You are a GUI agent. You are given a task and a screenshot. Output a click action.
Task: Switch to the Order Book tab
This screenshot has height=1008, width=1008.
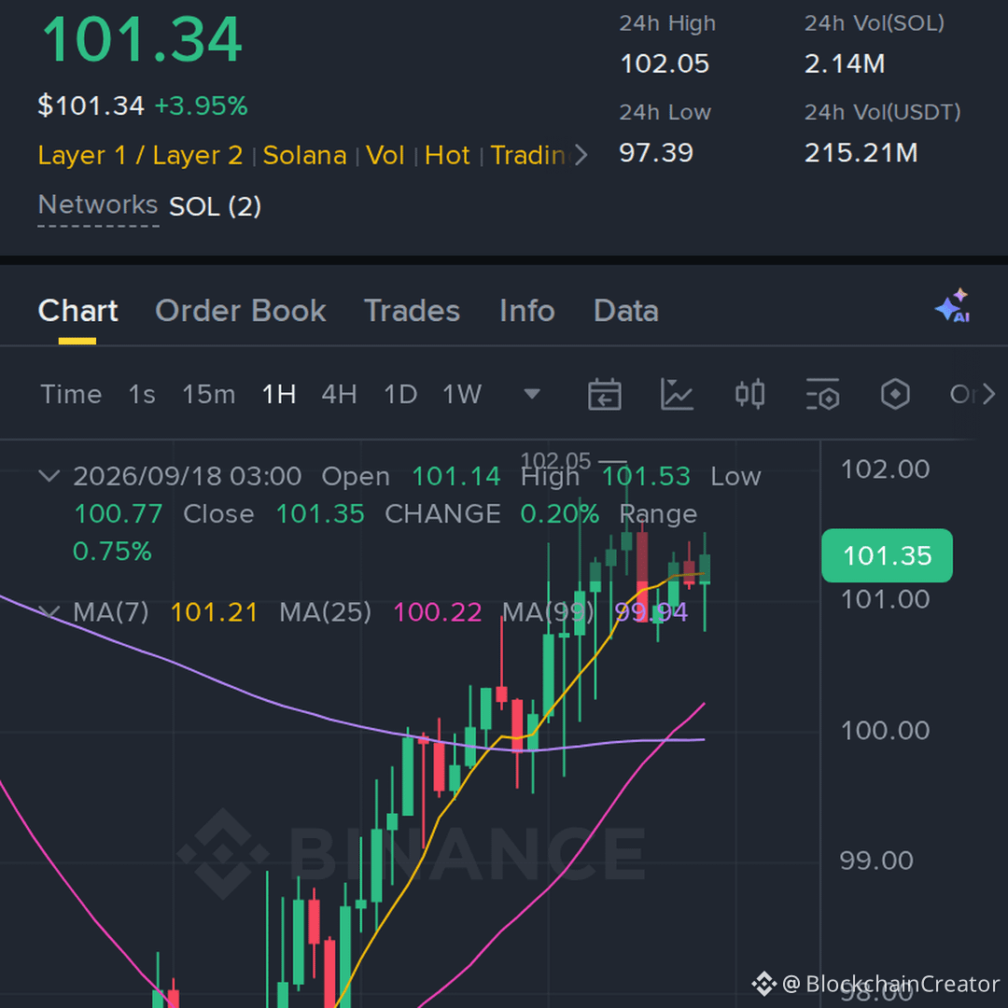(x=241, y=311)
